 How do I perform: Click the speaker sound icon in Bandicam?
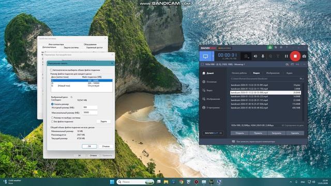point(255,56)
